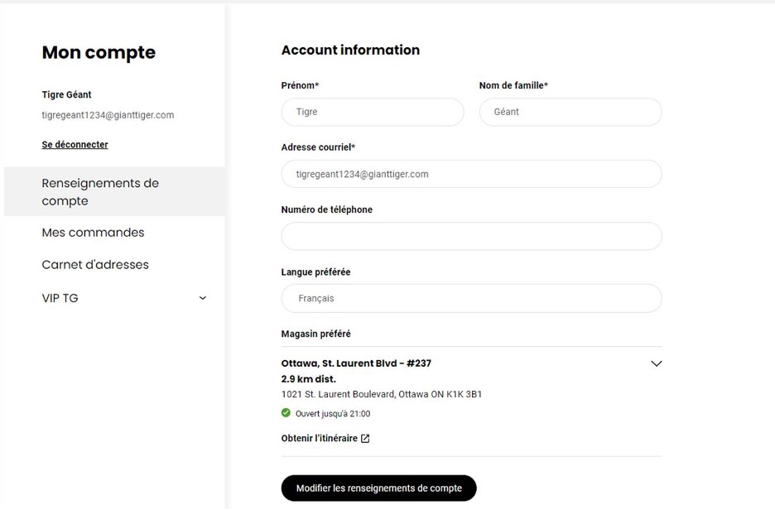Image resolution: width=775 pixels, height=510 pixels.
Task: Open Mes commandes section
Action: tap(93, 233)
